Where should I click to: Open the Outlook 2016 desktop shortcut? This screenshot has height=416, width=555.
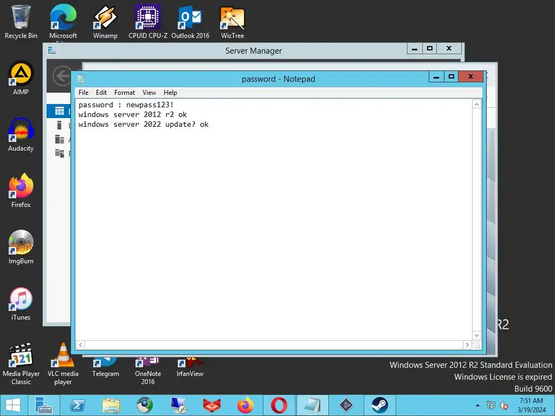tap(190, 21)
